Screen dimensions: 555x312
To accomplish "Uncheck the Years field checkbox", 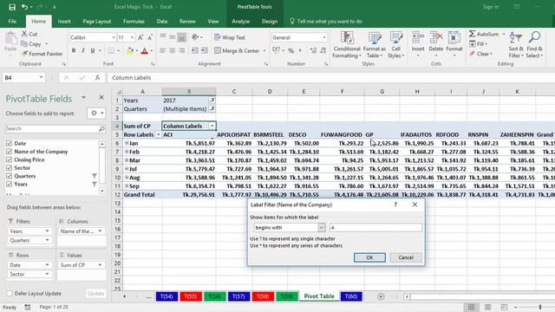I will pyautogui.click(x=10, y=184).
